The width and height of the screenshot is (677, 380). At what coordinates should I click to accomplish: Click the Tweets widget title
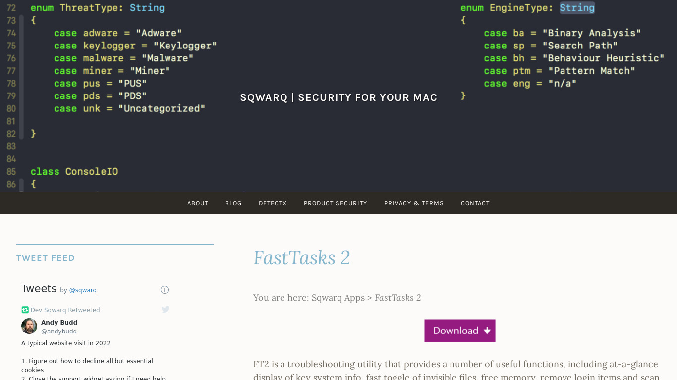pos(39,289)
